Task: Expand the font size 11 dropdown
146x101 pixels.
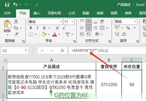Action: 72,22
